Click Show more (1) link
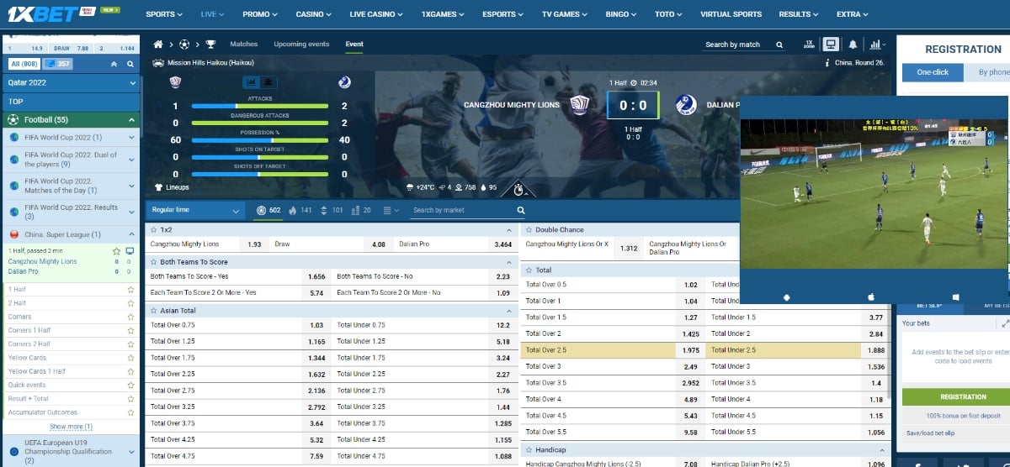 coord(71,427)
